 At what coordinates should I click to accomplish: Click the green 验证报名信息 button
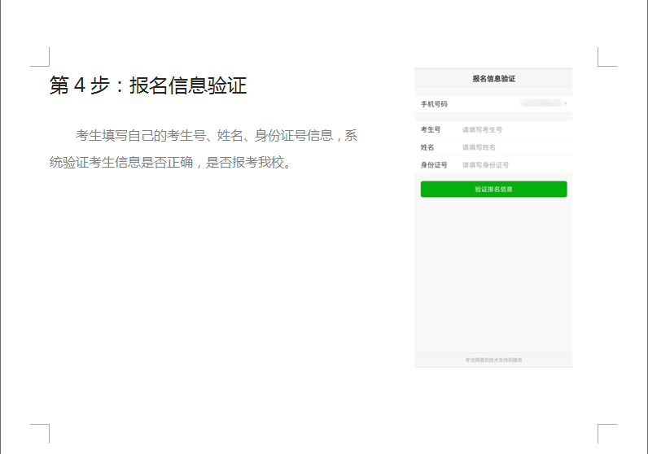point(493,190)
